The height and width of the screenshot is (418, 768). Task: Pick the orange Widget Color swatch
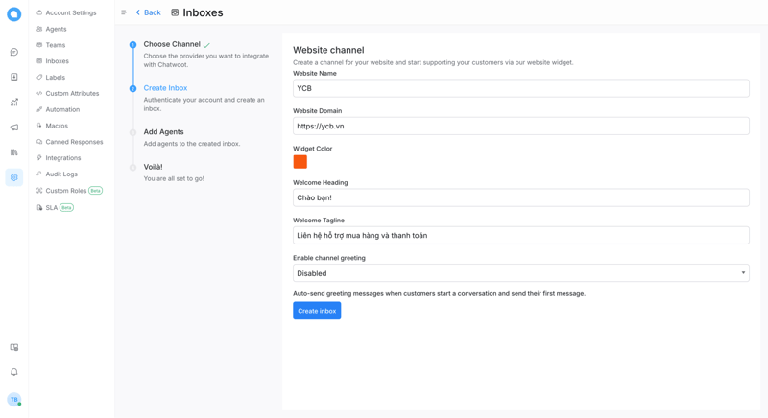click(x=300, y=162)
